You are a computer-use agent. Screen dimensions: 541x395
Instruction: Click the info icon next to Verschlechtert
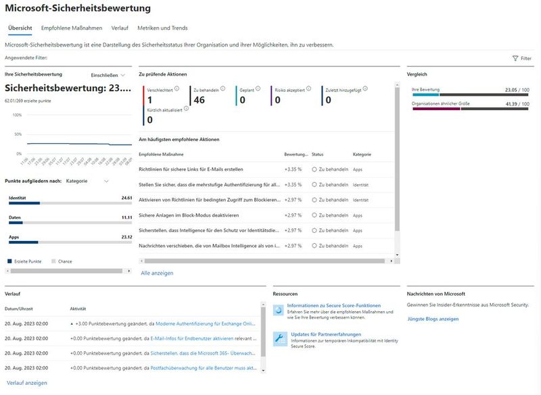[x=177, y=88]
